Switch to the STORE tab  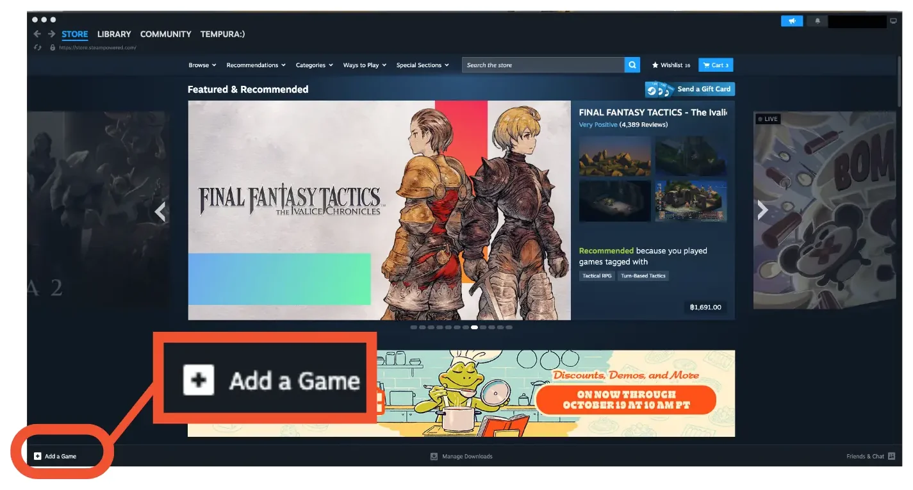[75, 34]
